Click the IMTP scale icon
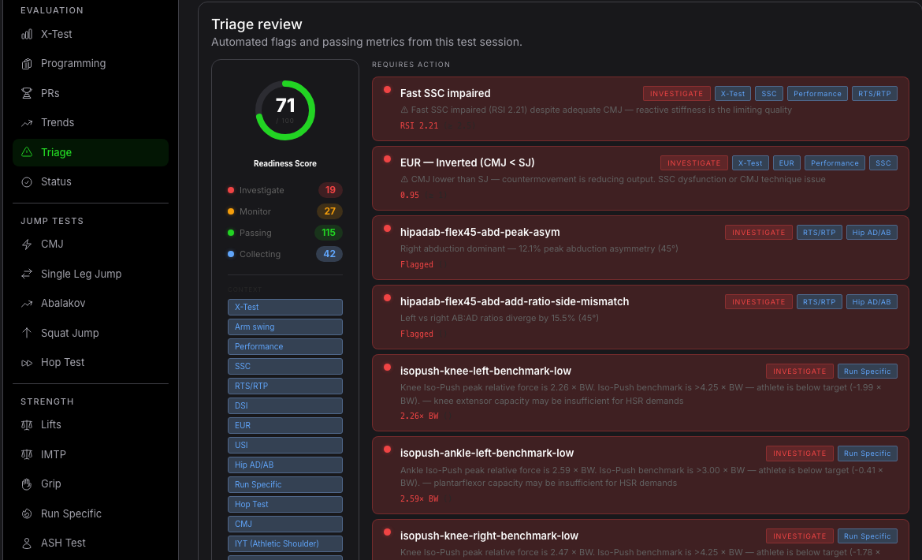 pyautogui.click(x=27, y=455)
